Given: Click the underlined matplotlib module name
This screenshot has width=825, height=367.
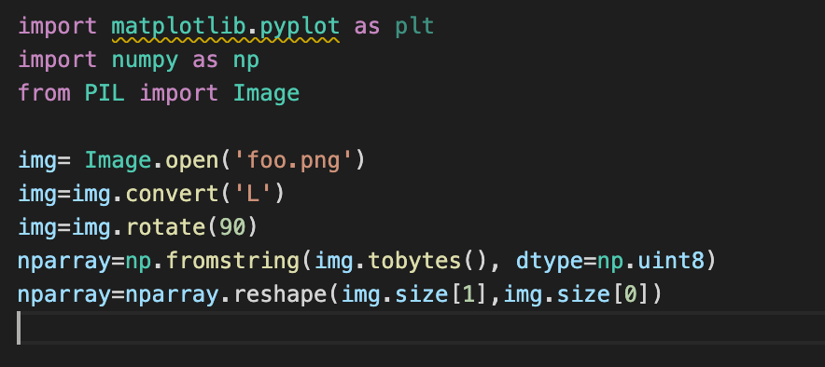Looking at the screenshot, I should (x=179, y=26).
